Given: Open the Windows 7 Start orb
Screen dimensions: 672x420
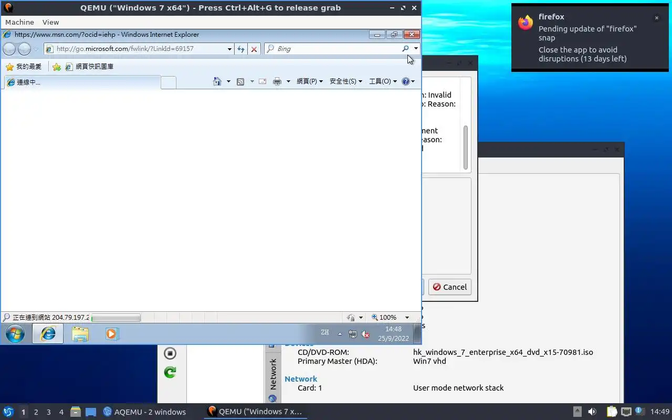Looking at the screenshot, I should click(x=15, y=333).
